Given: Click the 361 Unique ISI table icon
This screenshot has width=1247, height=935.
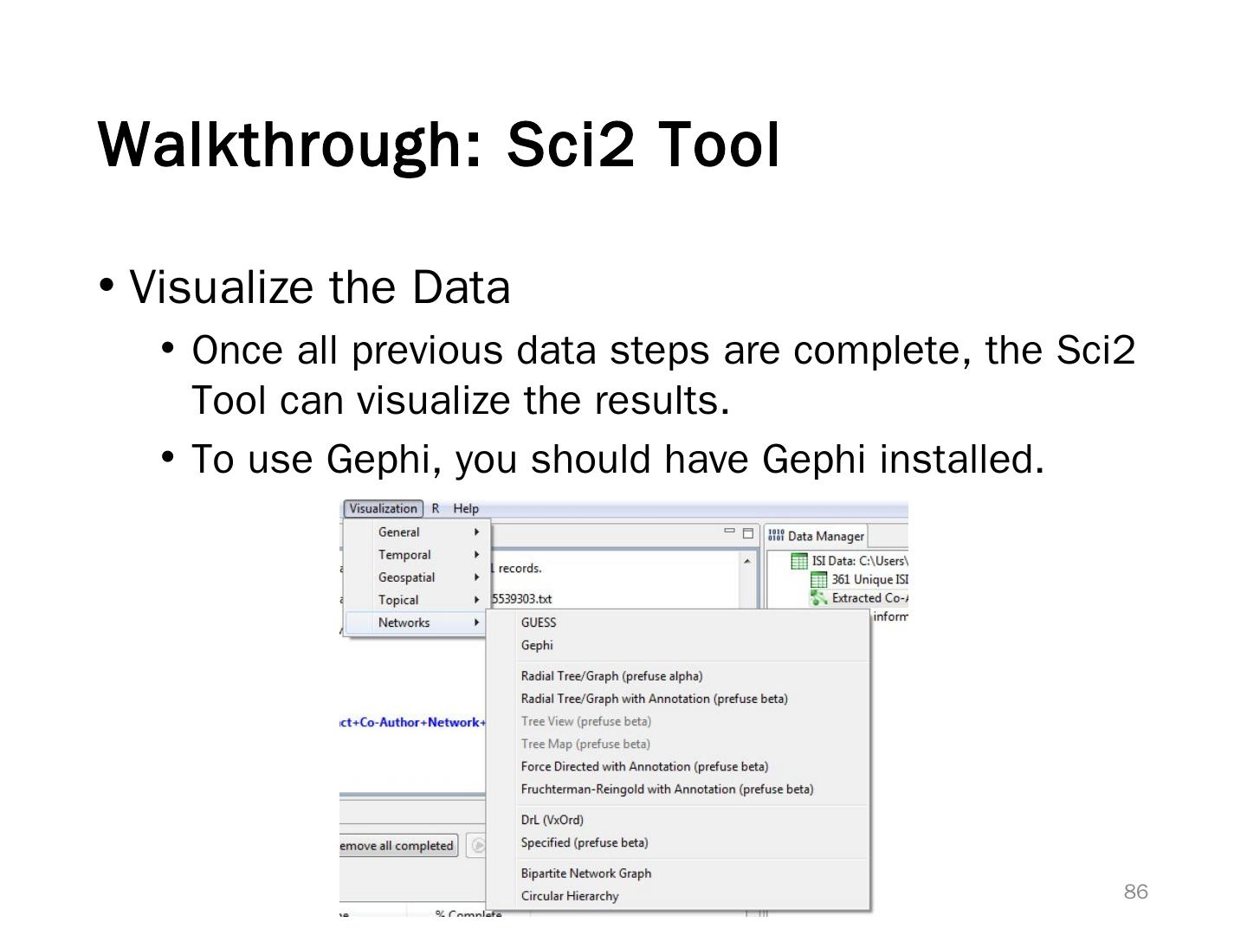Looking at the screenshot, I should click(818, 579).
